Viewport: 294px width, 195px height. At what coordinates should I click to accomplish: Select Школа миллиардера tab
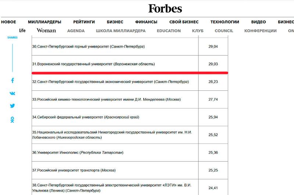pos(121,31)
